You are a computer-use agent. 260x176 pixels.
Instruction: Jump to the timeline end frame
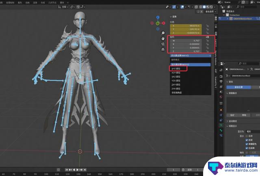[x=85, y=170]
